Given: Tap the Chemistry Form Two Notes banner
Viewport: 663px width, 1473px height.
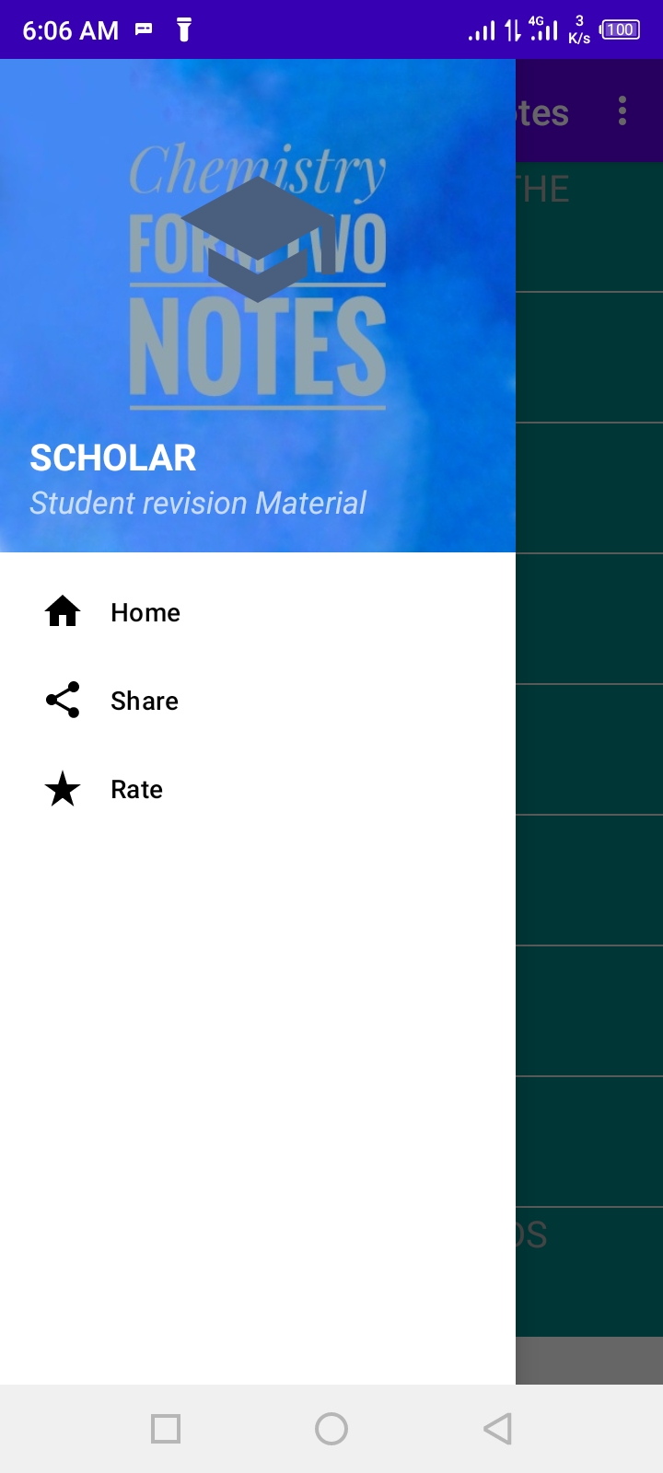Looking at the screenshot, I should click(258, 276).
